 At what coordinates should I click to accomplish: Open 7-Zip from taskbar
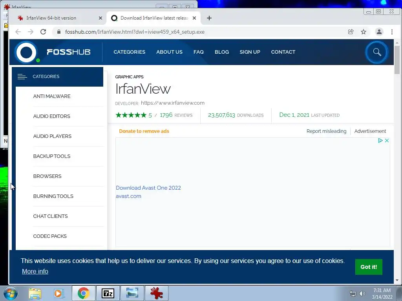[108, 293]
